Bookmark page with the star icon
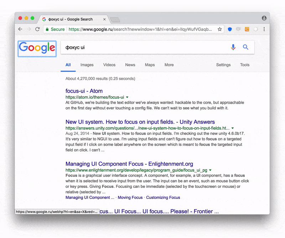Viewport: 285px width, 238px height. tap(219, 29)
